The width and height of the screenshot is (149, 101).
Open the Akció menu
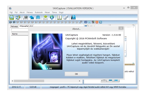(22, 12)
